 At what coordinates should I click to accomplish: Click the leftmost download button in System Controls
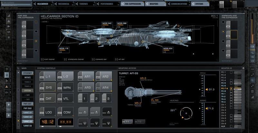coord(83,123)
